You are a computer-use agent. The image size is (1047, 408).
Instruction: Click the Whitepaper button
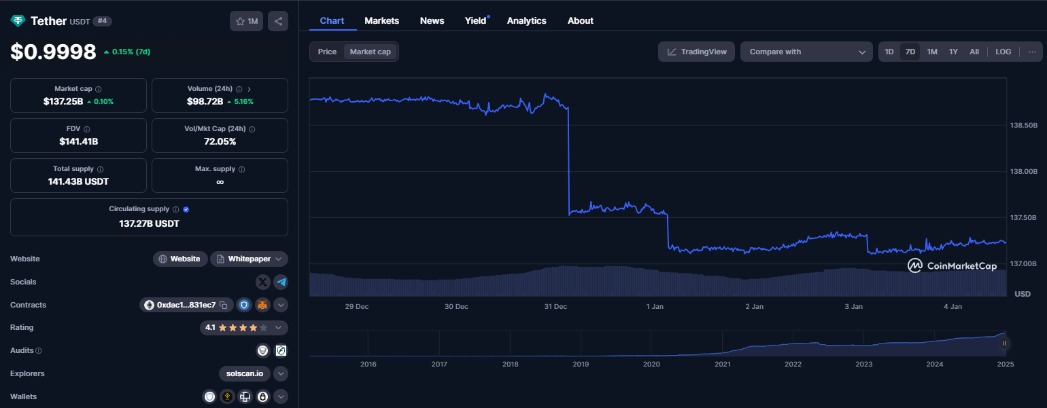pos(249,259)
